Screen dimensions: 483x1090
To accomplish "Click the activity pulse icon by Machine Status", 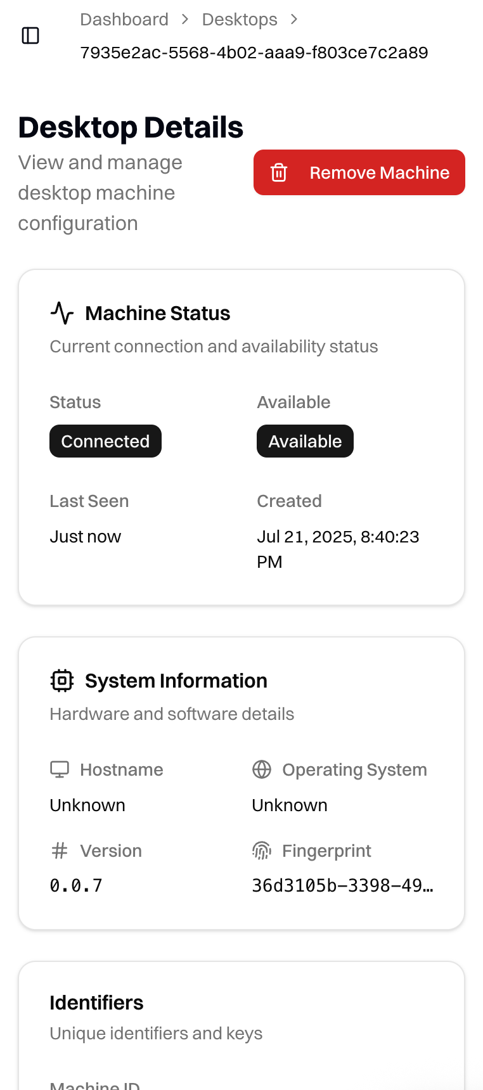I will click(x=62, y=312).
